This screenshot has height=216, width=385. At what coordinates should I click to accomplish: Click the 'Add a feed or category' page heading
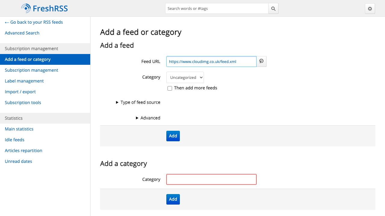click(141, 32)
